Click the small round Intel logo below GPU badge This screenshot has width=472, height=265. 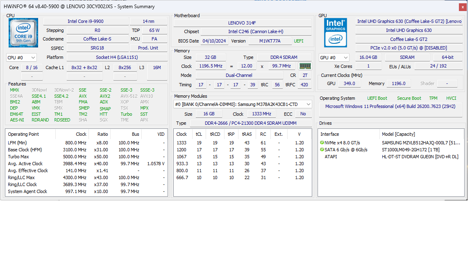coord(336,40)
